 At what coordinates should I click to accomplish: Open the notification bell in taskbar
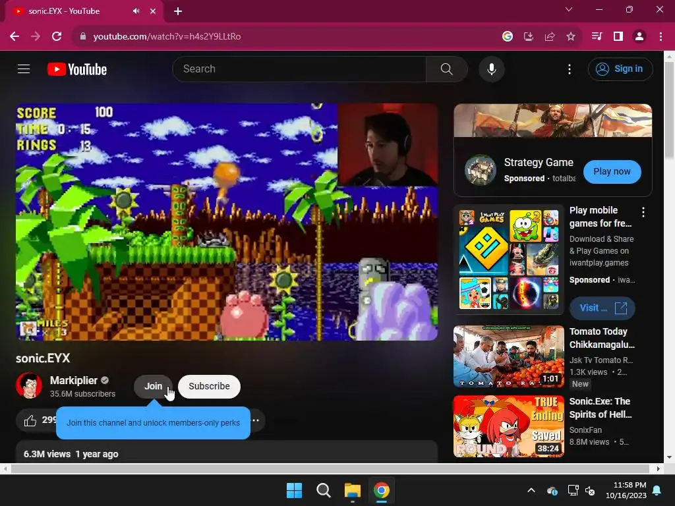657,490
